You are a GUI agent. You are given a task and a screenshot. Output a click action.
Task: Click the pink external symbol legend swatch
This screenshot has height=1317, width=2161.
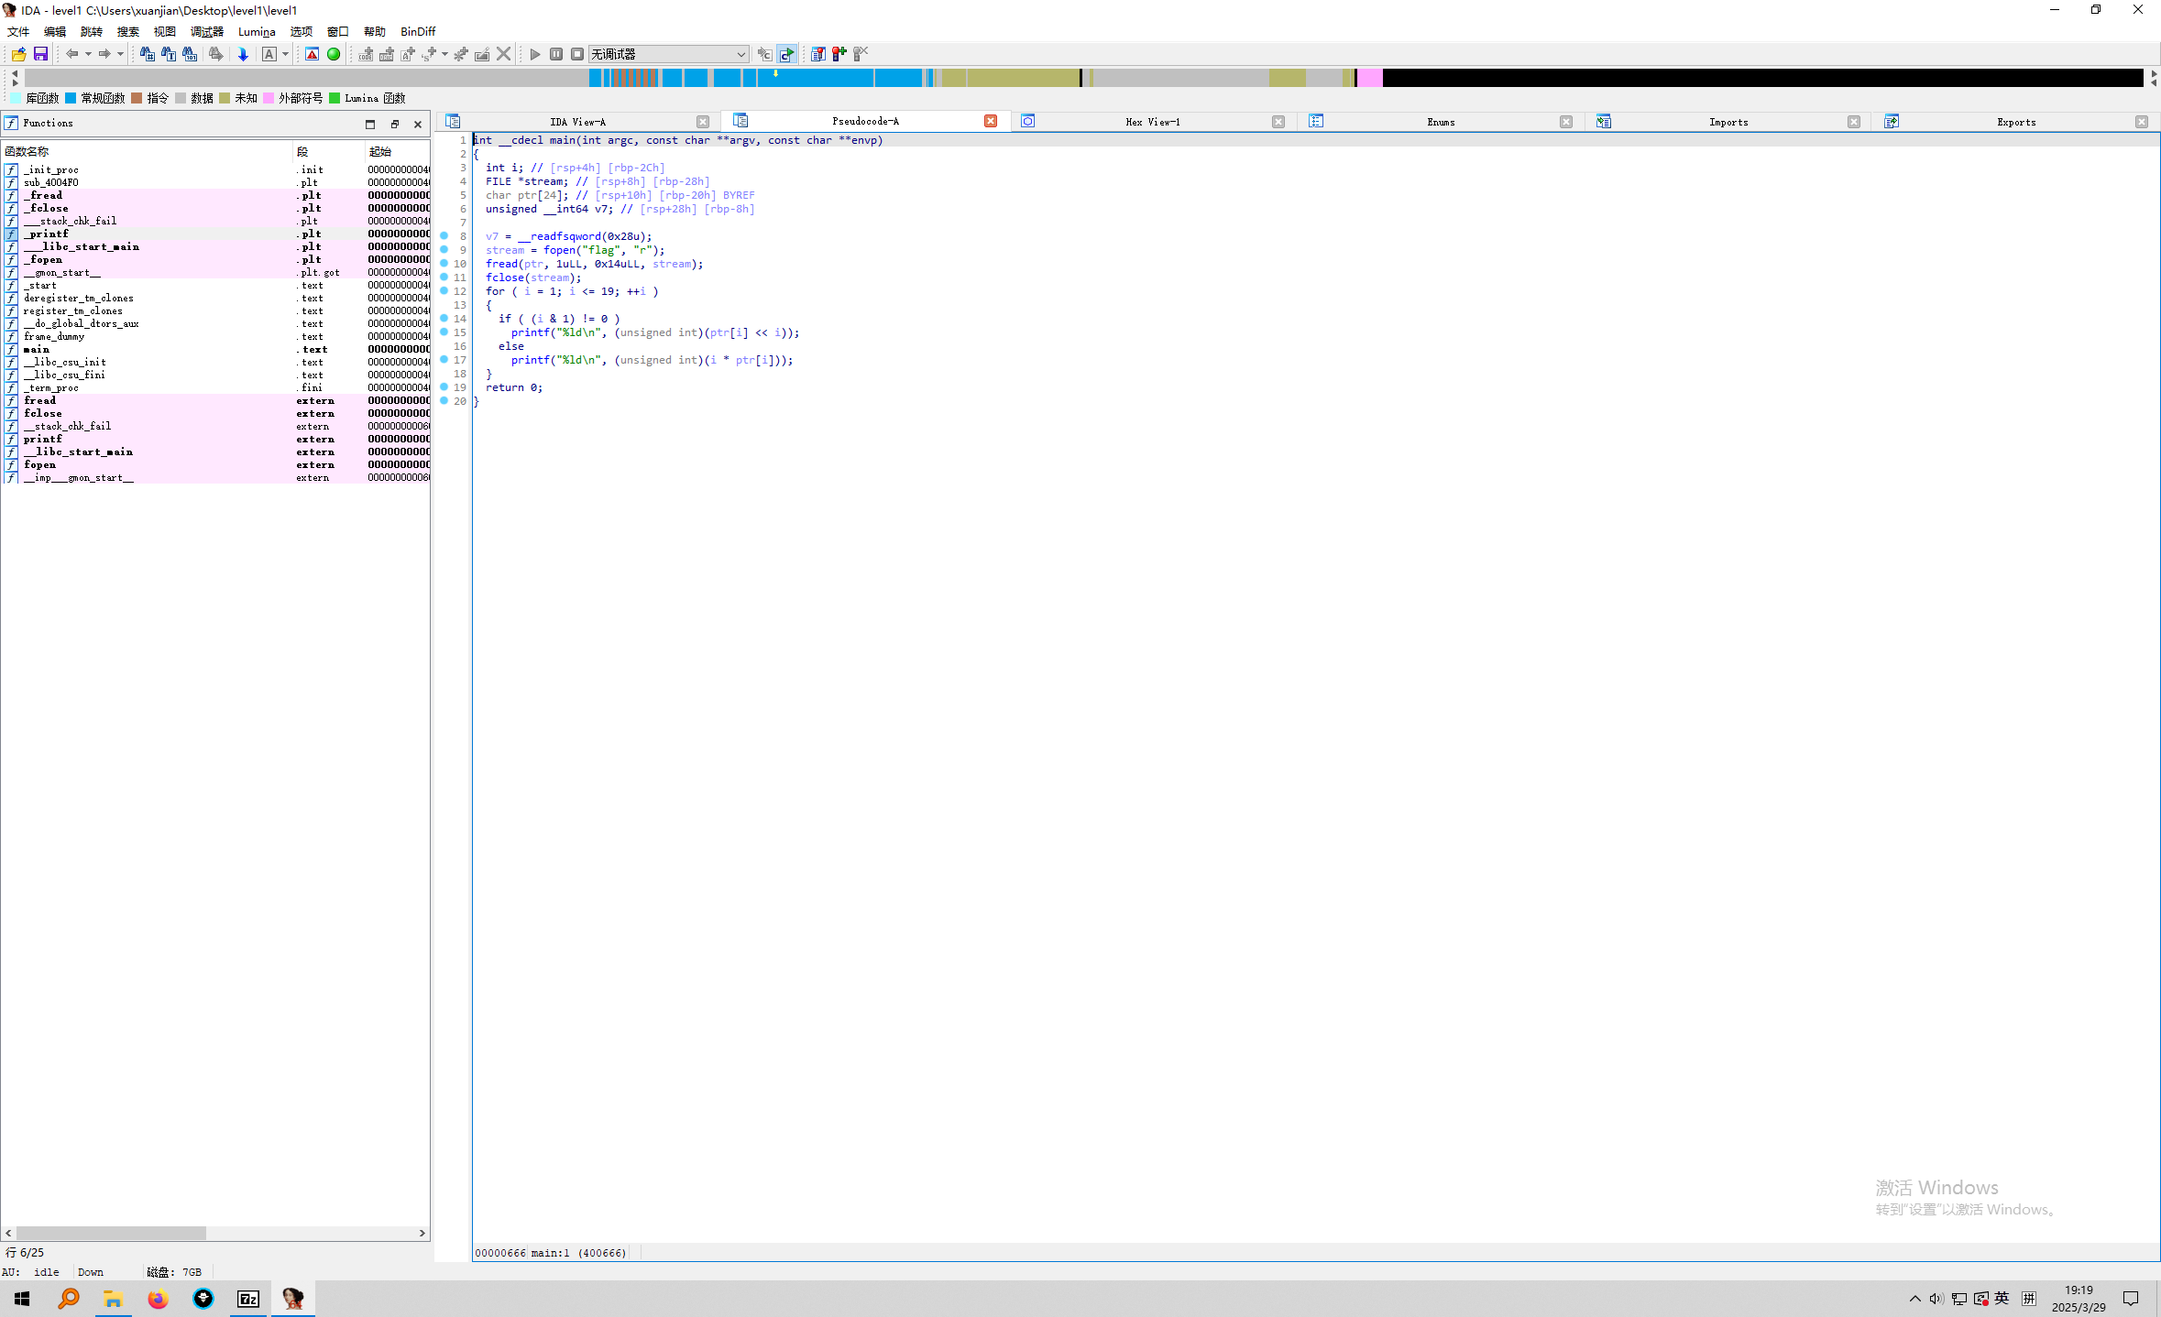(269, 98)
